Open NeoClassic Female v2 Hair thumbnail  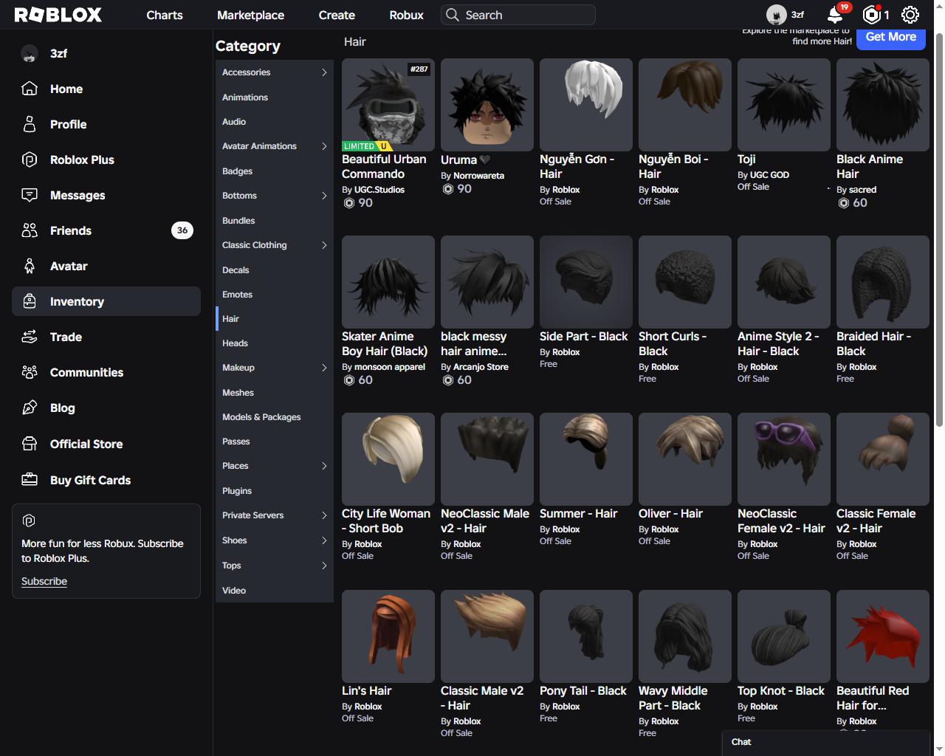(784, 459)
